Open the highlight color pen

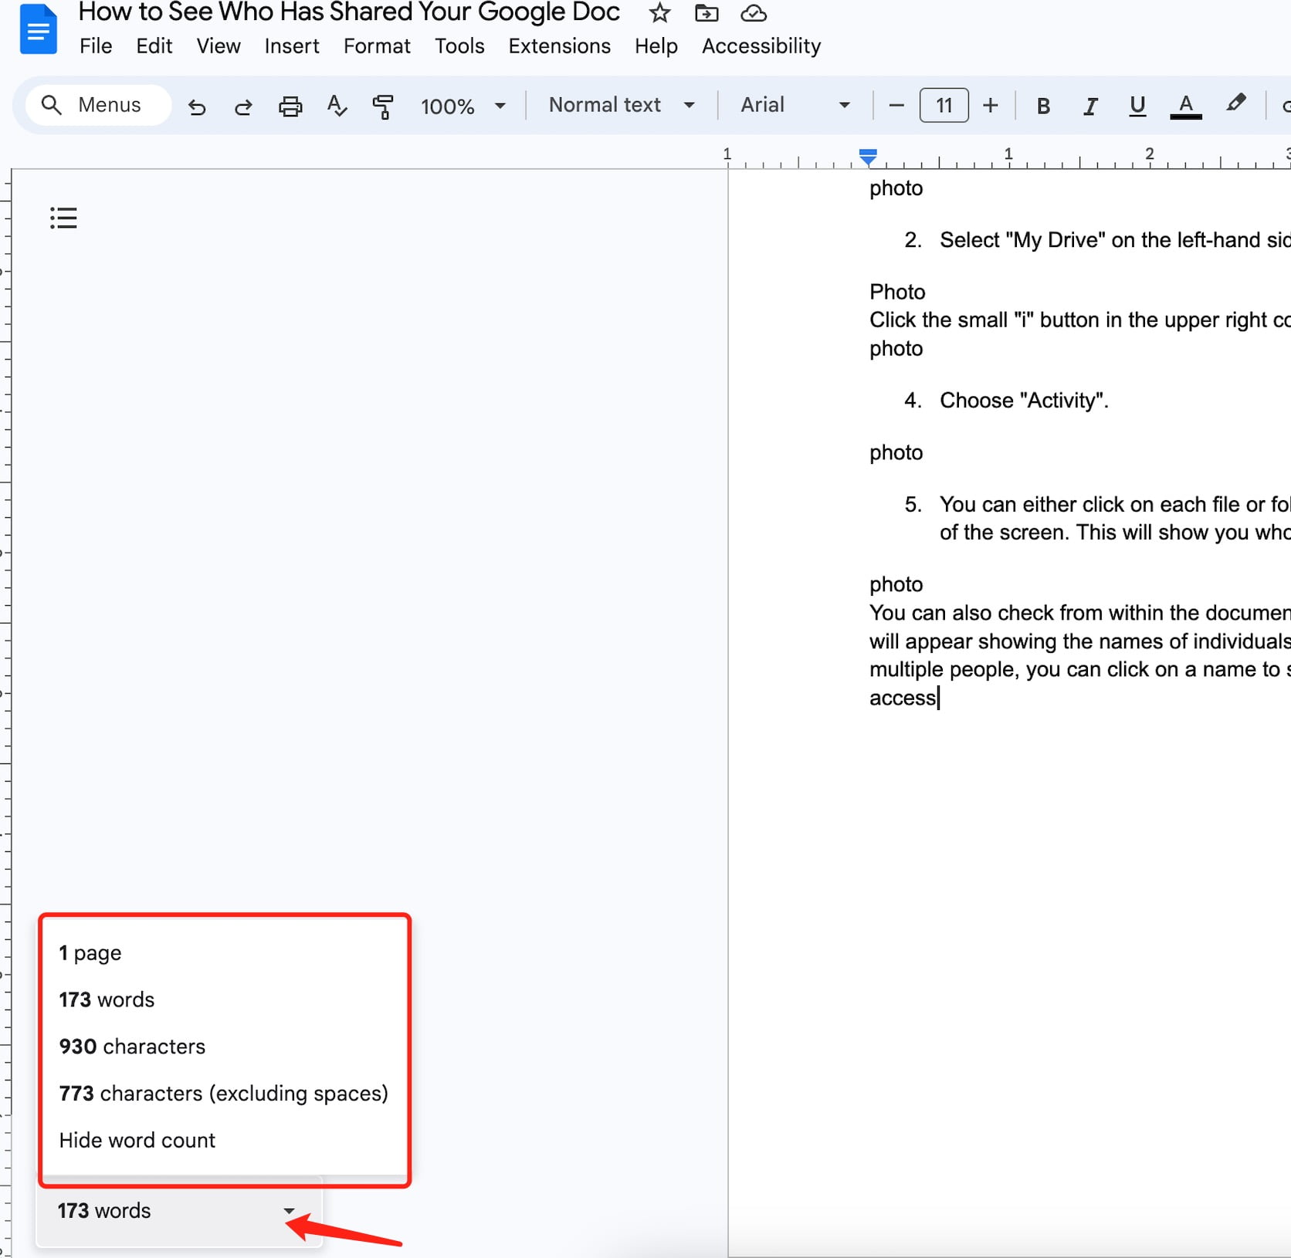click(1235, 103)
